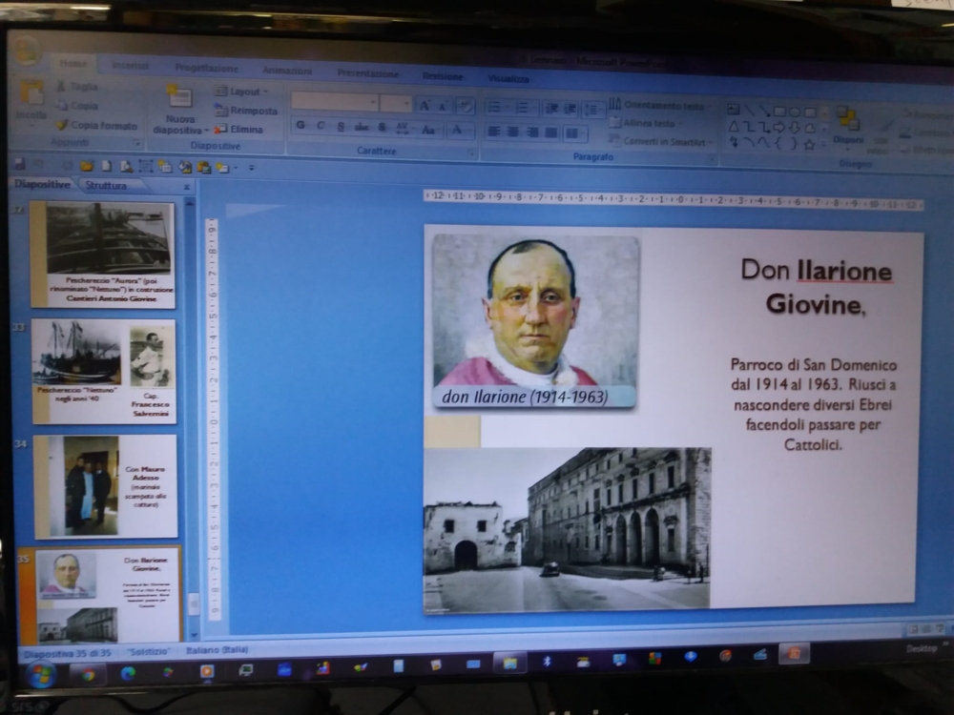Open the Visualizza ribbon tab

[508, 78]
